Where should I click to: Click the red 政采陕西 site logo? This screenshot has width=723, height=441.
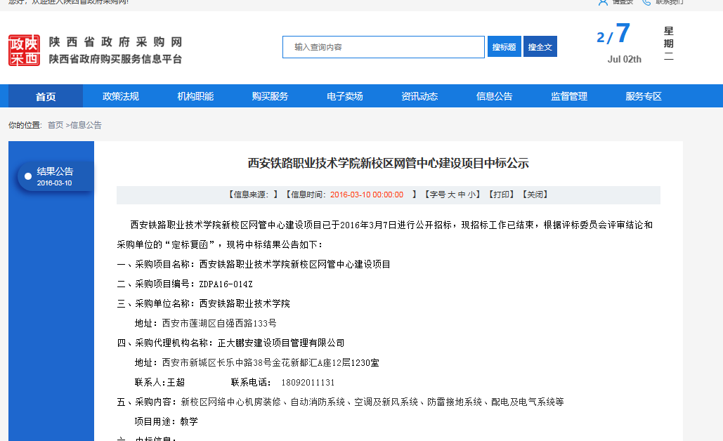tap(25, 51)
